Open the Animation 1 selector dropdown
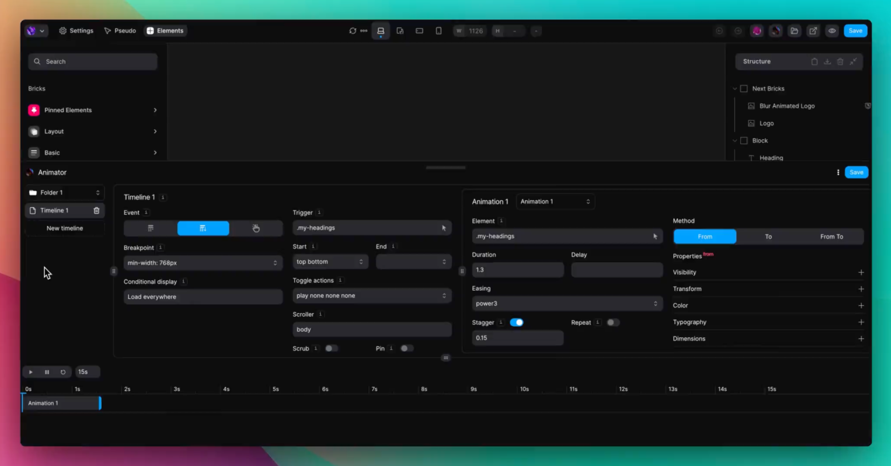 pos(555,201)
